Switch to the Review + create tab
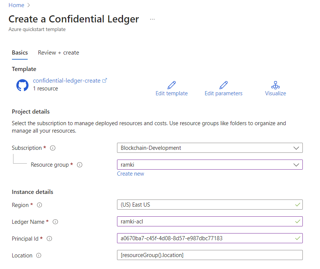Screen dimensions: 320x269 pyautogui.click(x=58, y=53)
